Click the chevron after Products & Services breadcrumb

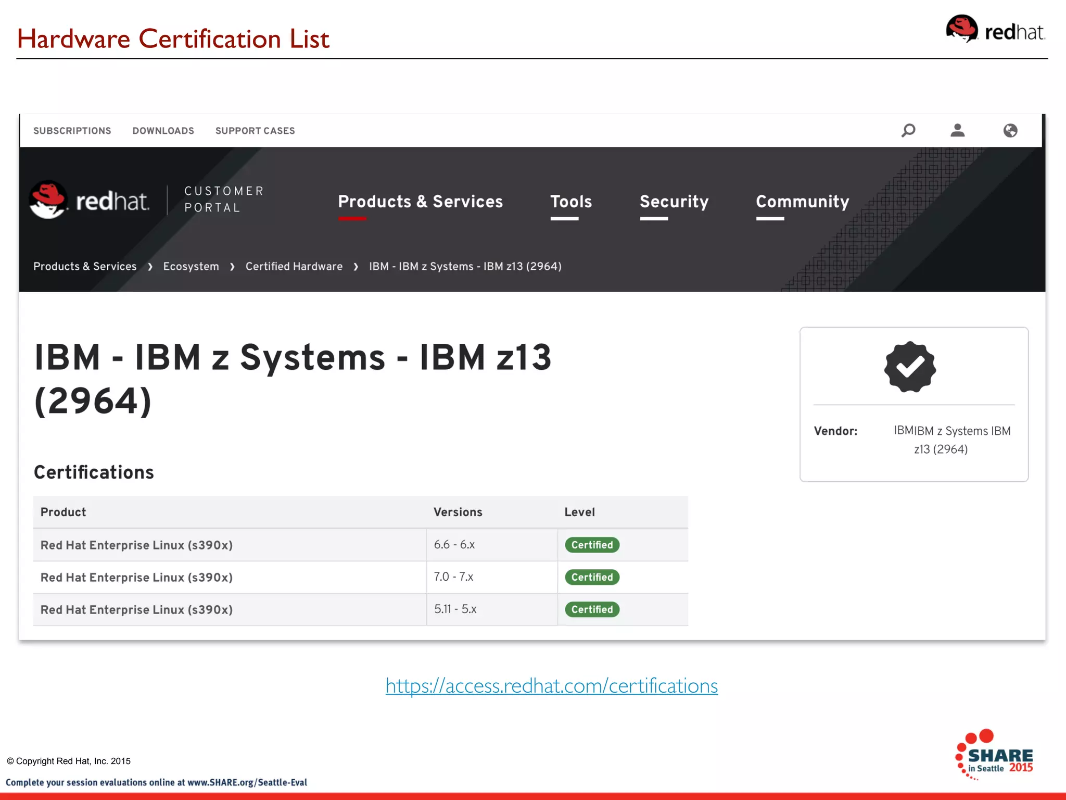(x=150, y=267)
